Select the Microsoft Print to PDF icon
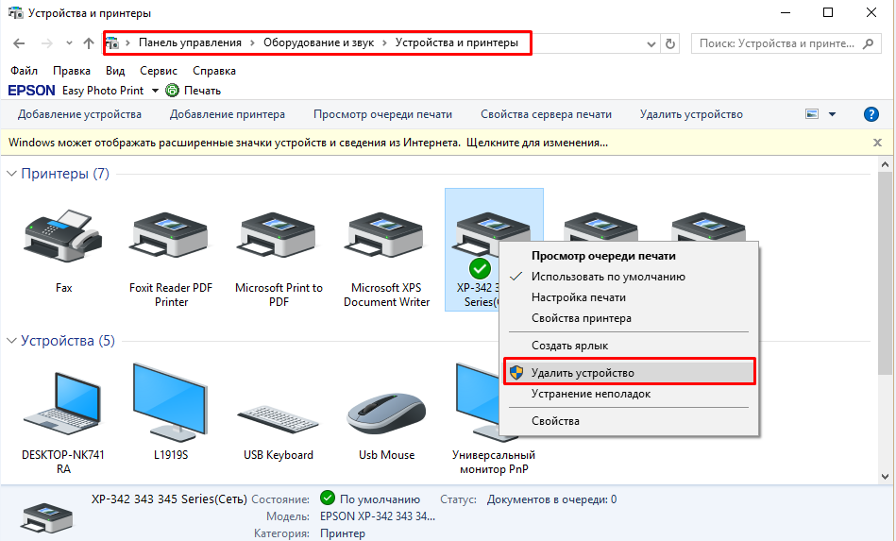Screen dimensions: 896x541 pos(279,236)
